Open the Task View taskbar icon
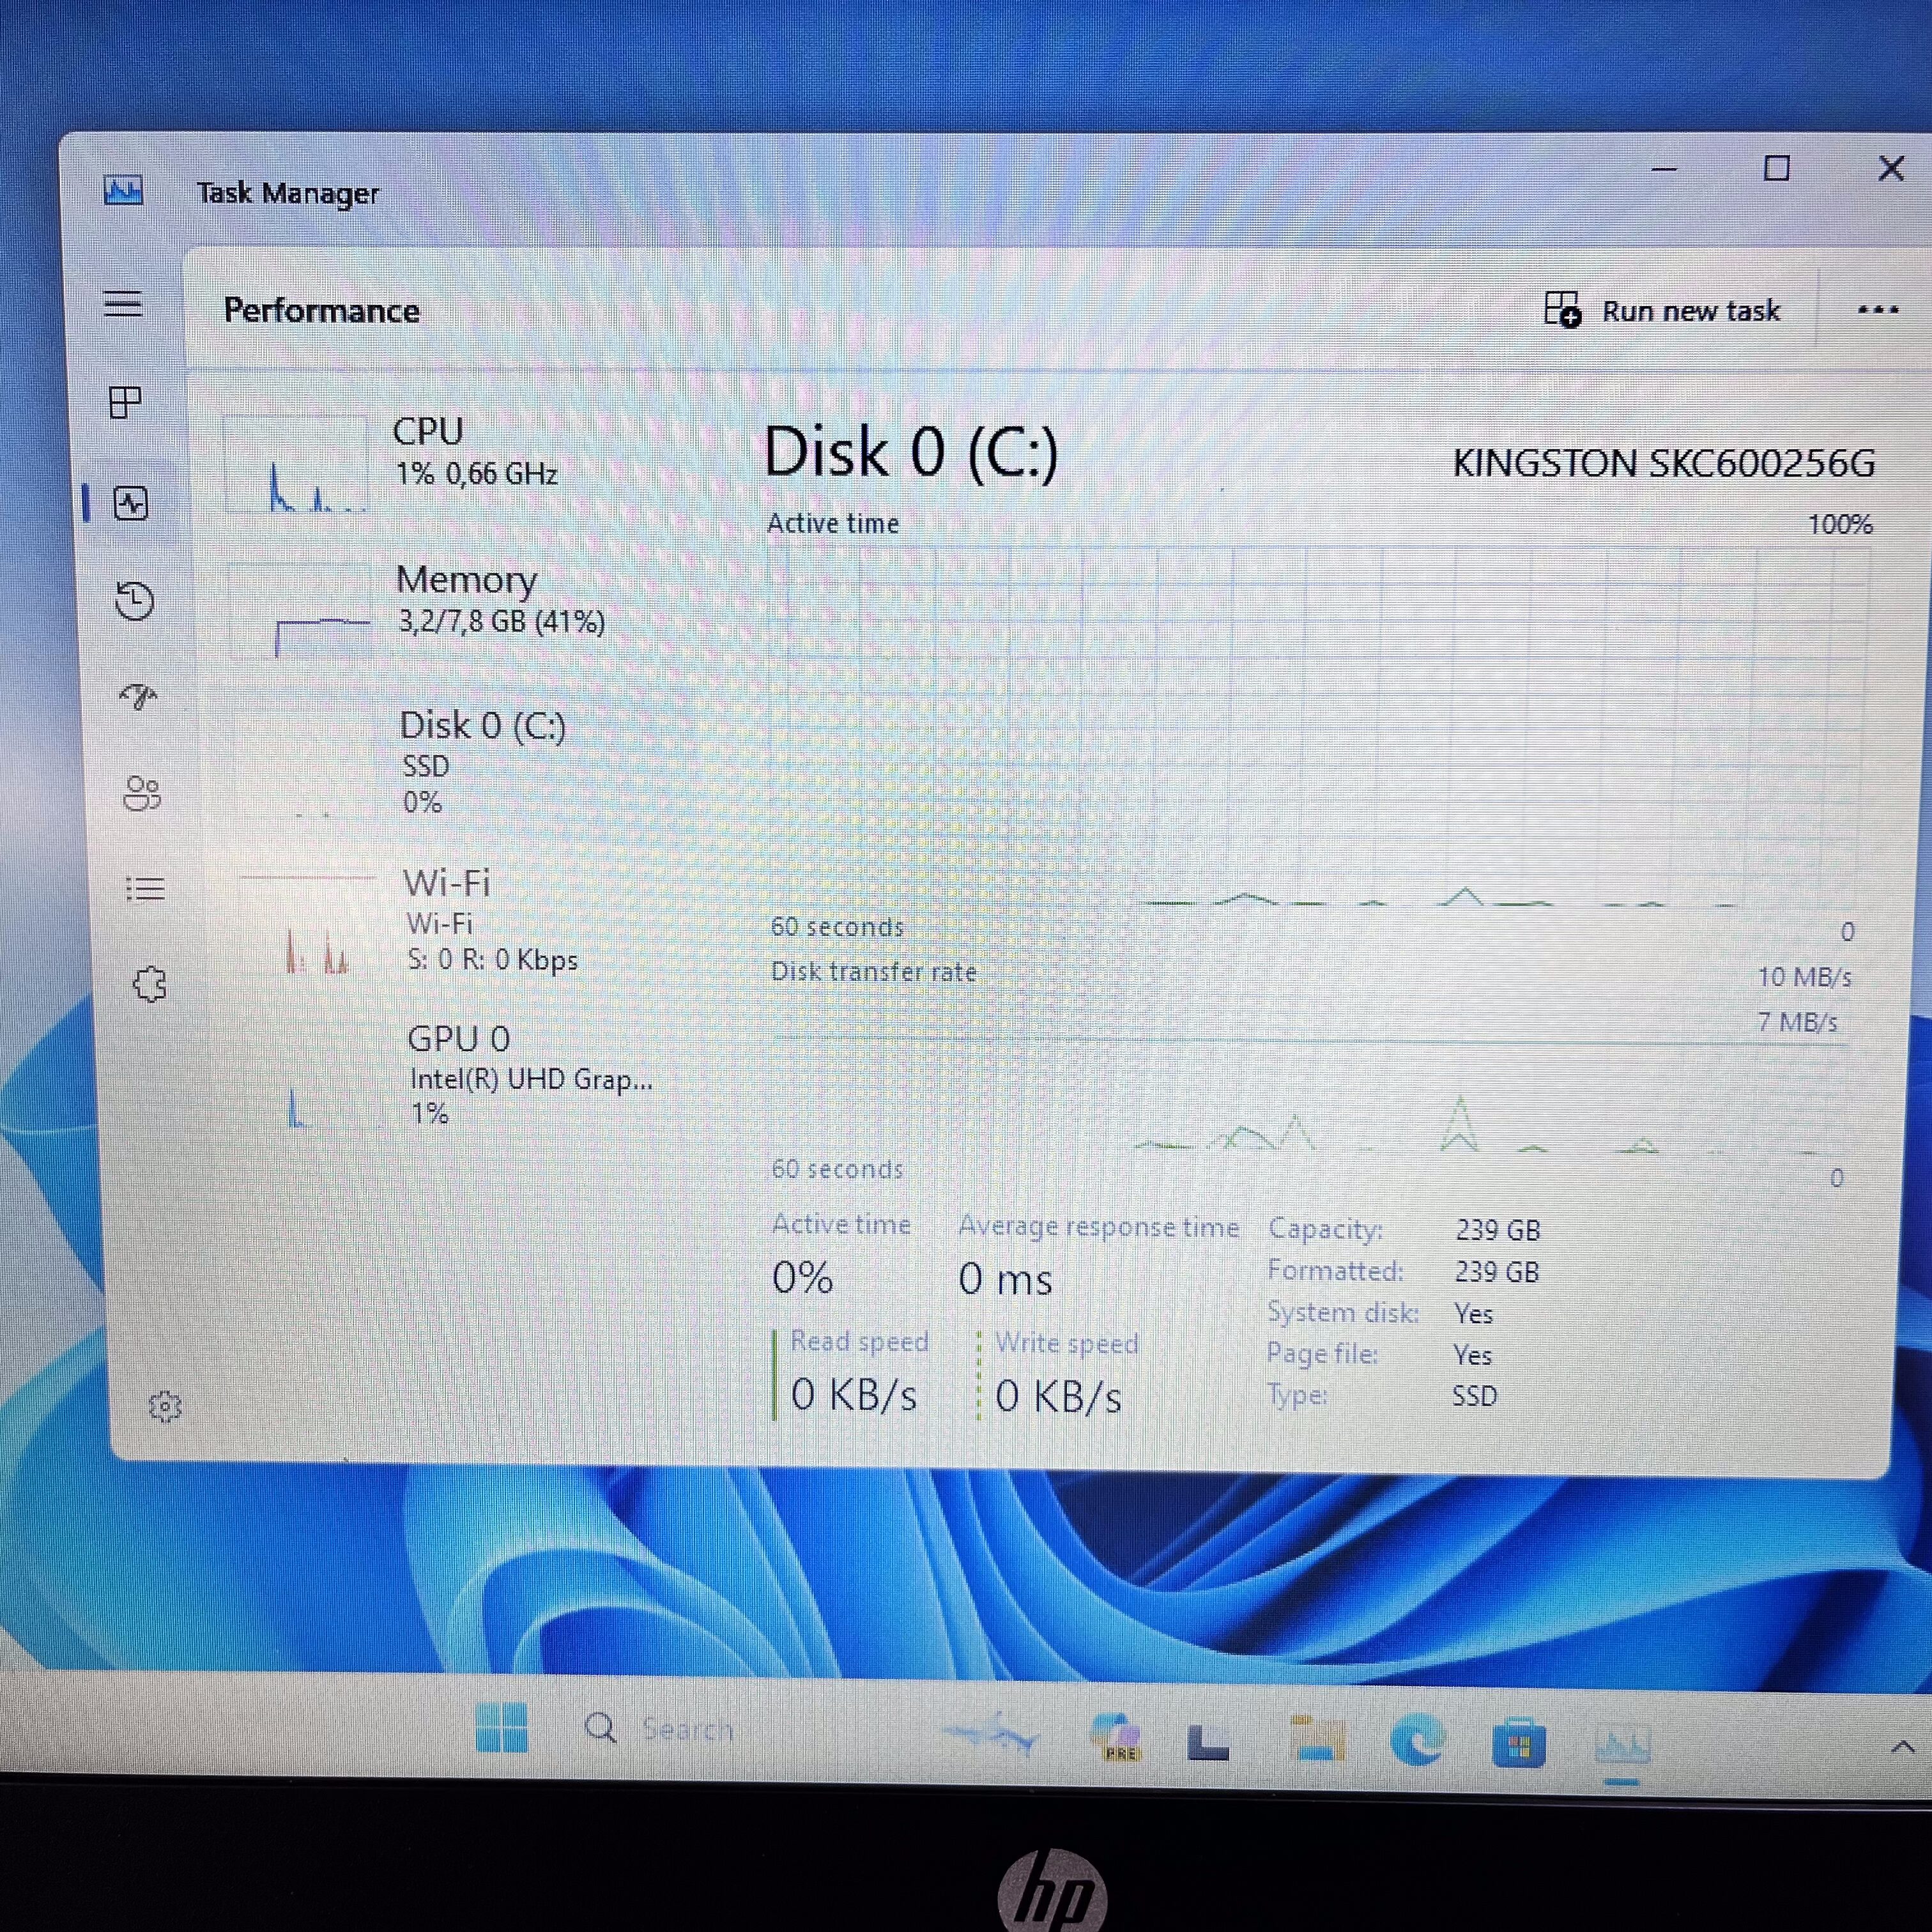1932x1932 pixels. (x=1208, y=1742)
